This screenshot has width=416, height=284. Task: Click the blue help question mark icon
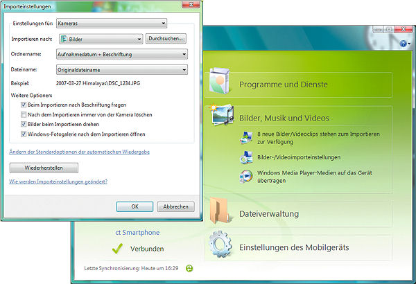click(403, 44)
